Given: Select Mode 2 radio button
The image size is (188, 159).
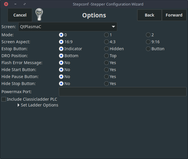Looking at the screenshot, I should [x=149, y=35].
